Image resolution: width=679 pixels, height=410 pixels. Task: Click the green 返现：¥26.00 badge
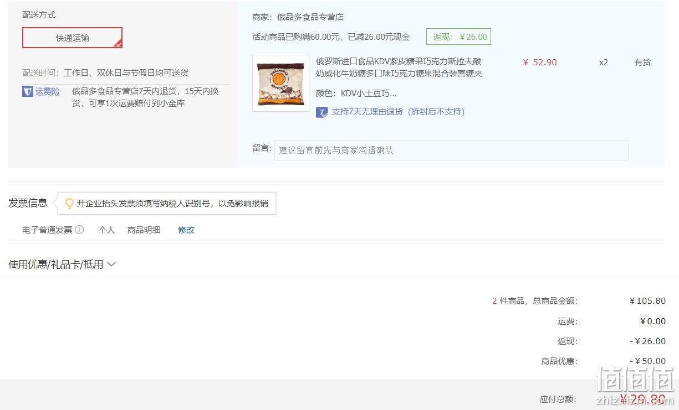click(458, 37)
